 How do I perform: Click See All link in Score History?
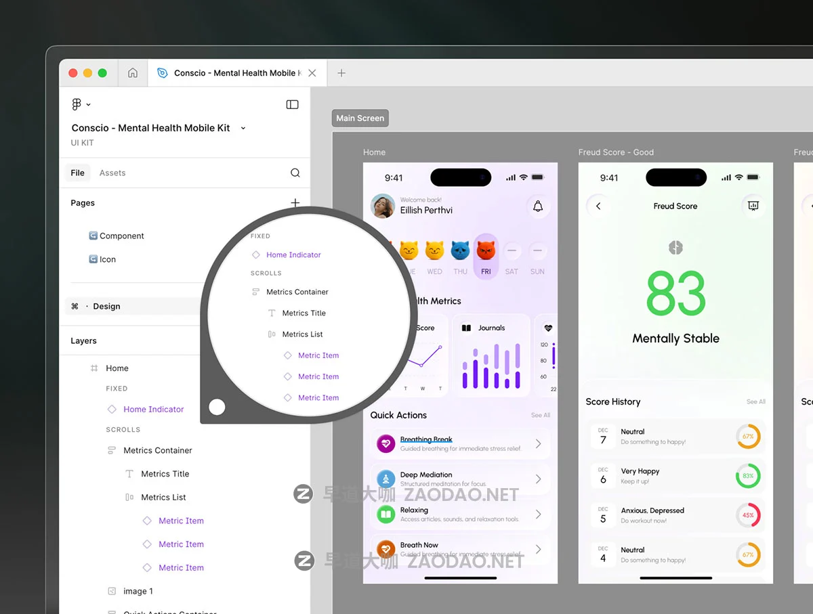pos(755,401)
